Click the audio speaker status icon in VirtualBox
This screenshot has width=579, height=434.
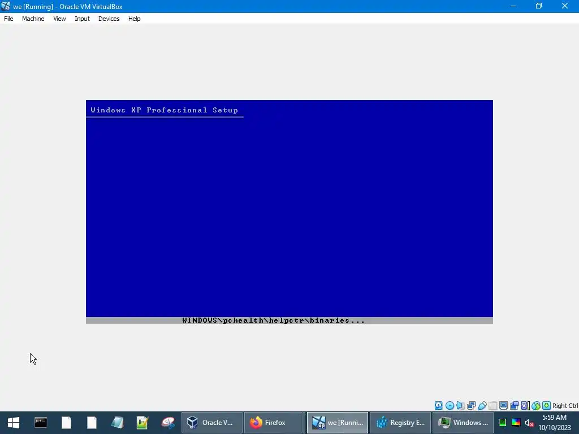[460, 406]
